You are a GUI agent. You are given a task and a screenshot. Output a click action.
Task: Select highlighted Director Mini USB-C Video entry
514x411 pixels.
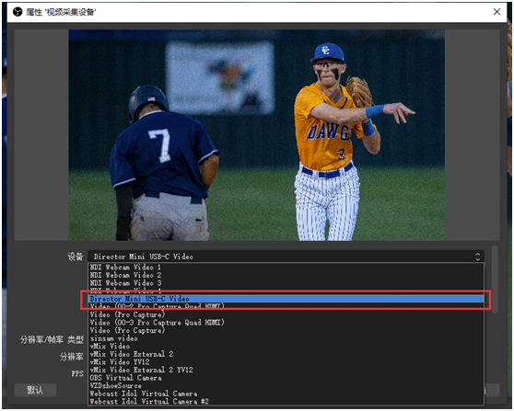[286, 299]
